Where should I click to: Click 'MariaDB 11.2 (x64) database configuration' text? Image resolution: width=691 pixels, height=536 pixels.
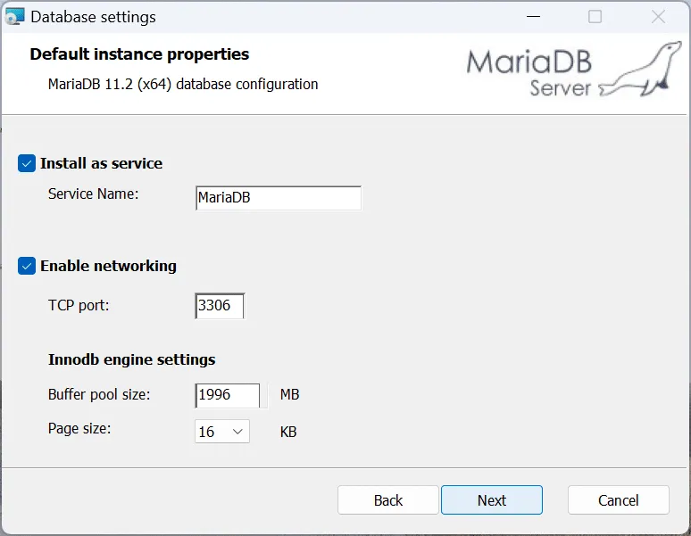[183, 84]
